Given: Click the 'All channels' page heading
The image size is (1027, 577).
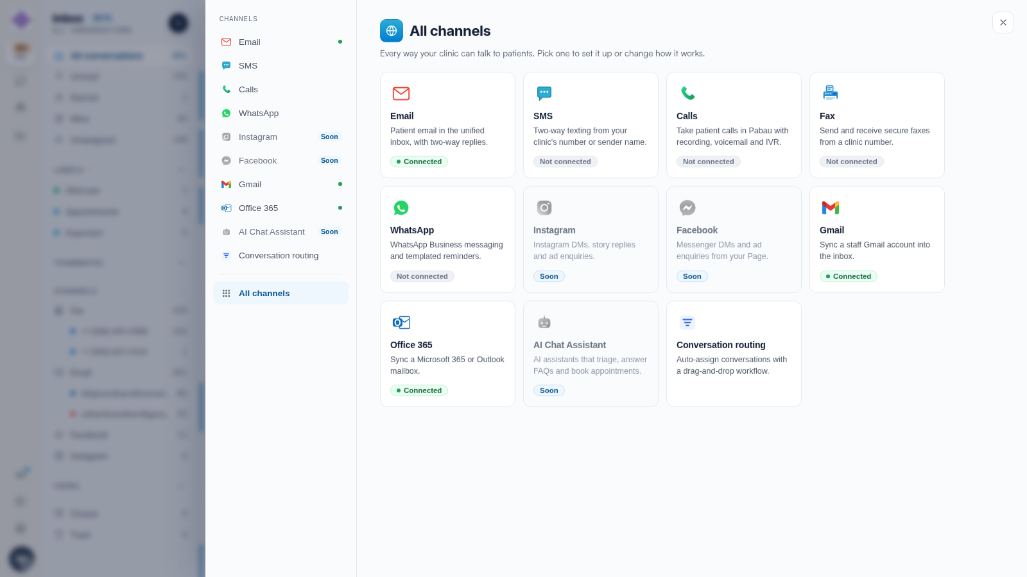Looking at the screenshot, I should point(450,31).
